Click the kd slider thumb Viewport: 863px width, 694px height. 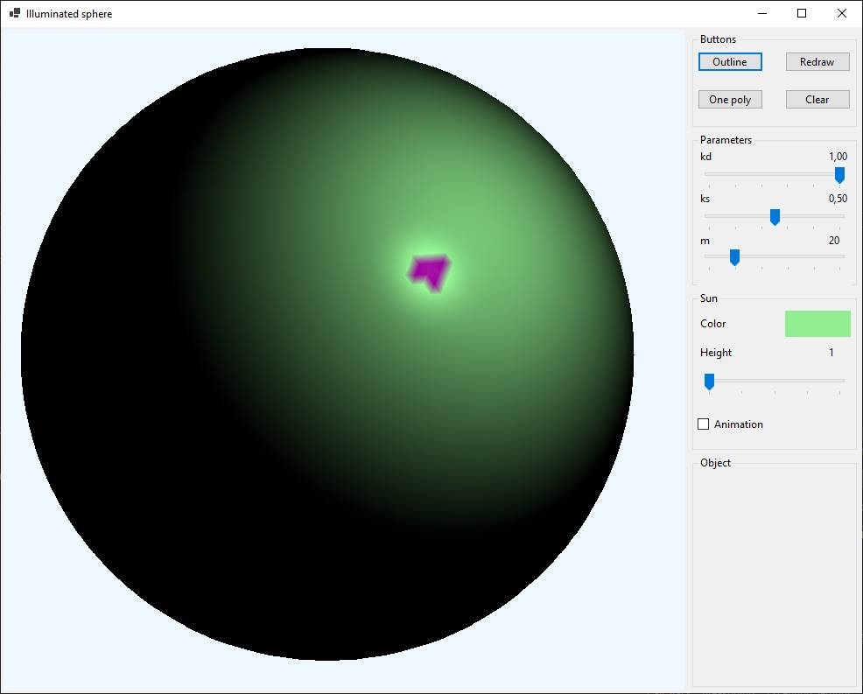[x=839, y=175]
